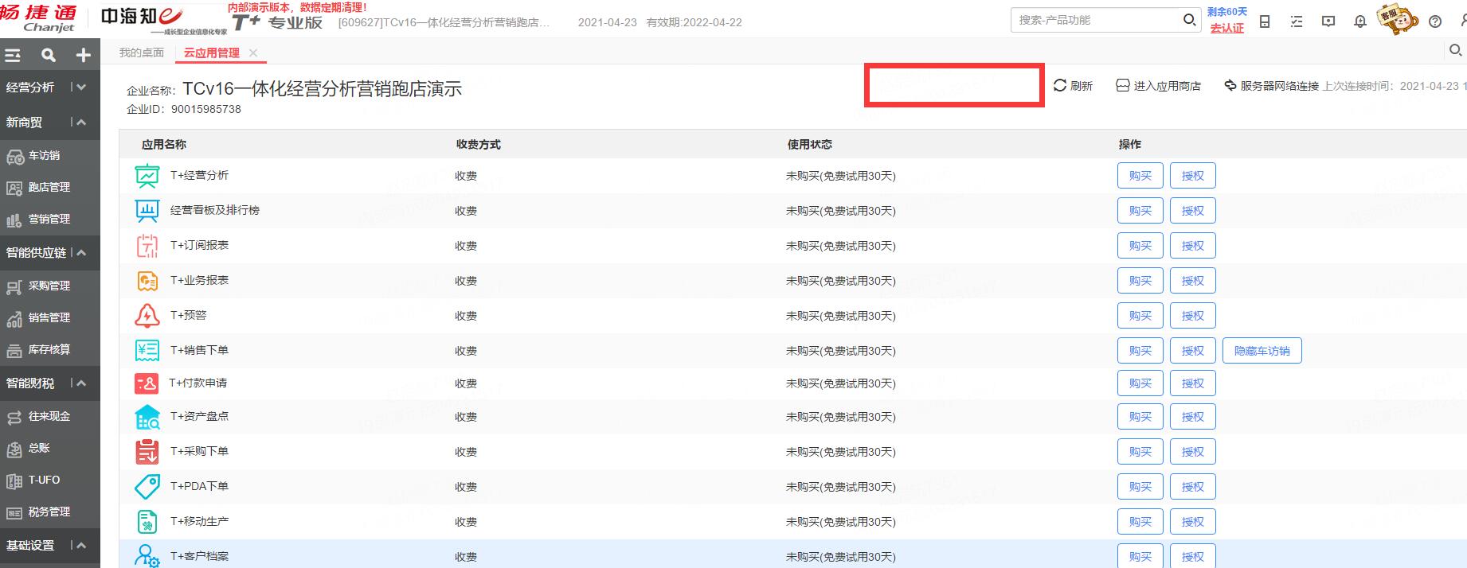Click 购买 for T+资产盘点
1467x568 pixels.
tap(1140, 417)
